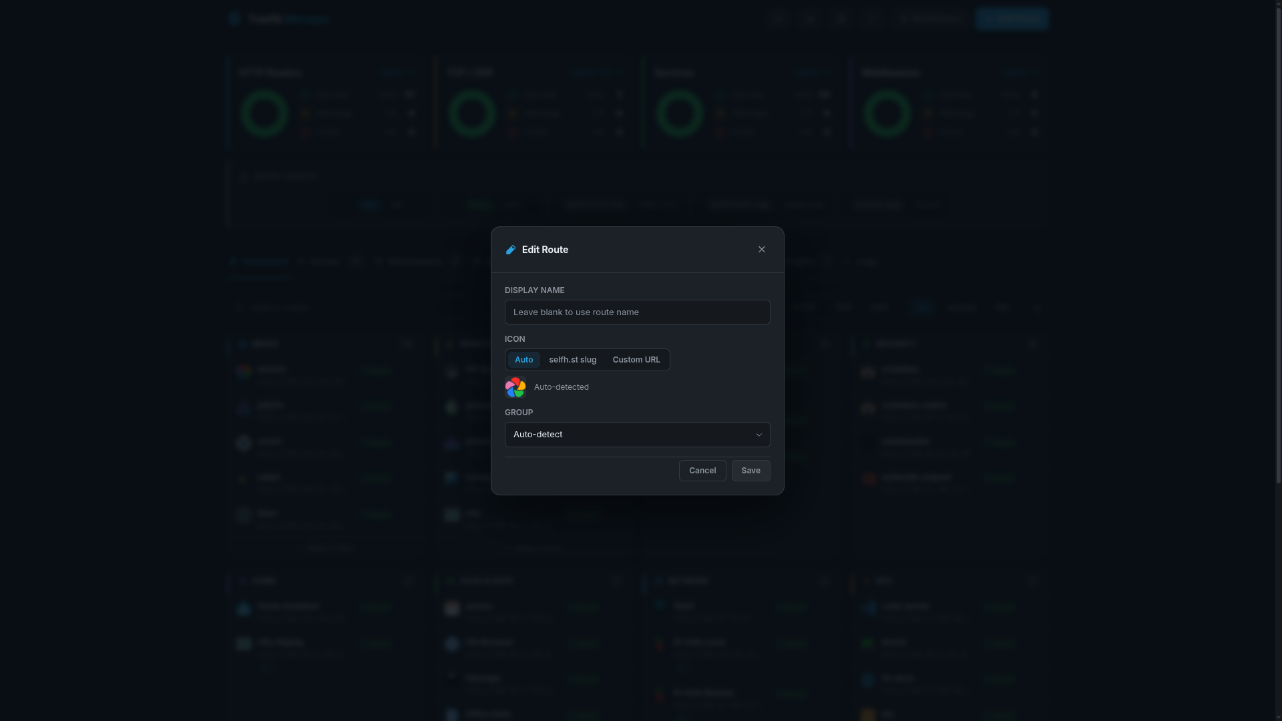The width and height of the screenshot is (1282, 721).
Task: Click the chevron inside the Group selector
Action: tap(759, 435)
